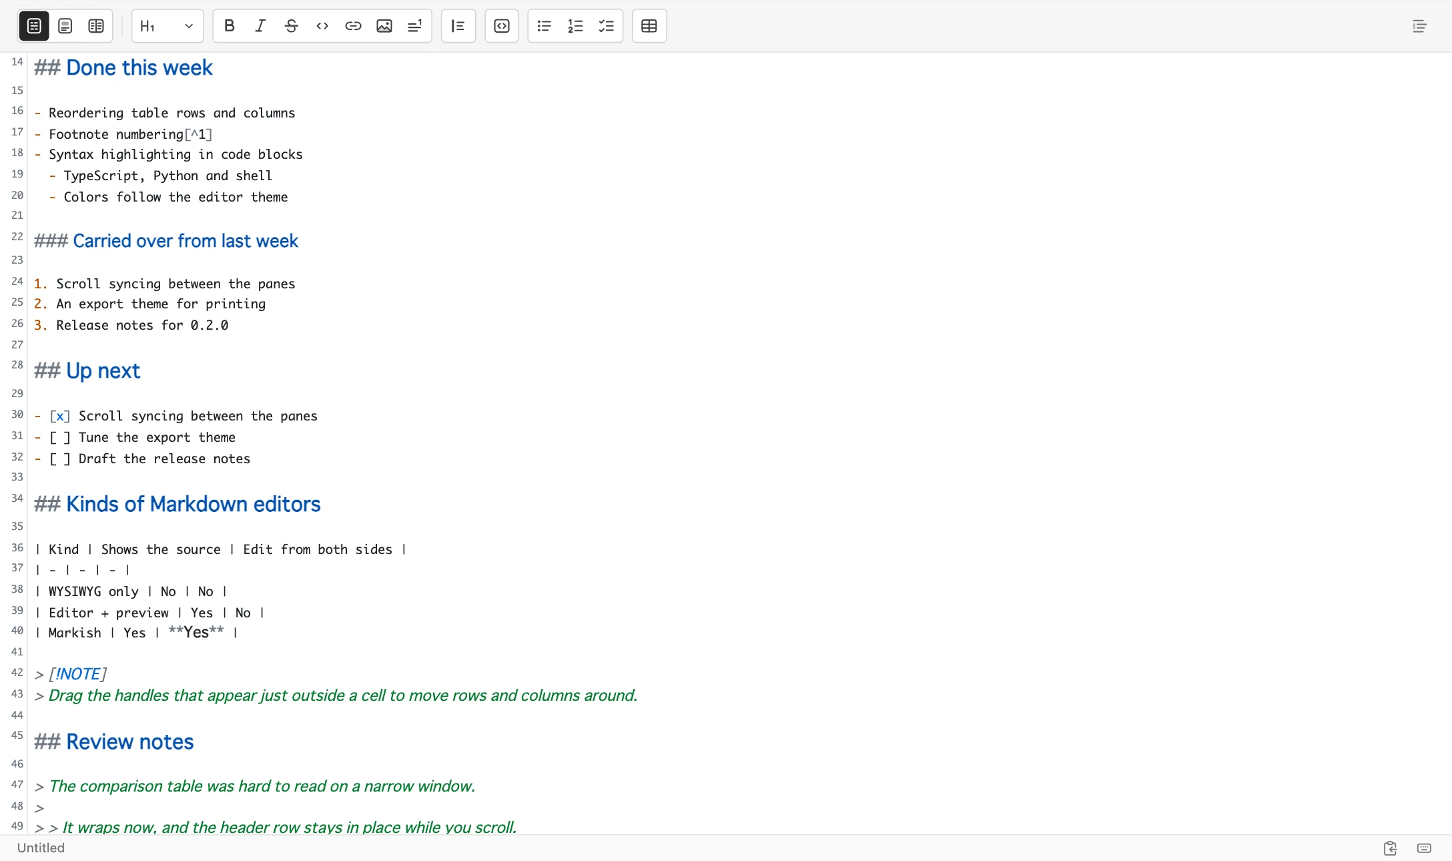Toggle the checked [x] Scroll syncing task
1452x861 pixels.
pyautogui.click(x=59, y=416)
